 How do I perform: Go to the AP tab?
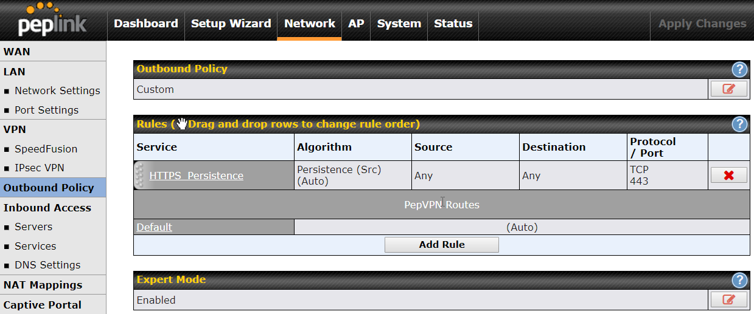(x=356, y=24)
